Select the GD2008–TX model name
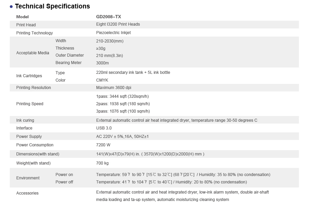 pyautogui.click(x=109, y=17)
